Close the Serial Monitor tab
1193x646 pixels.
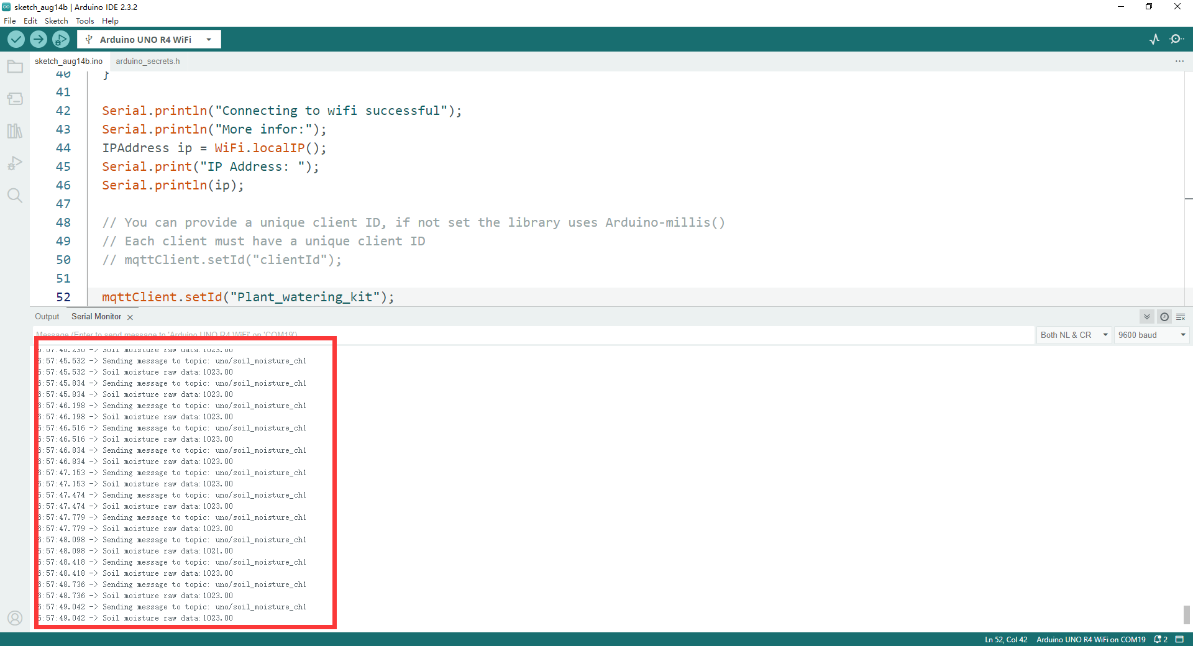(130, 317)
